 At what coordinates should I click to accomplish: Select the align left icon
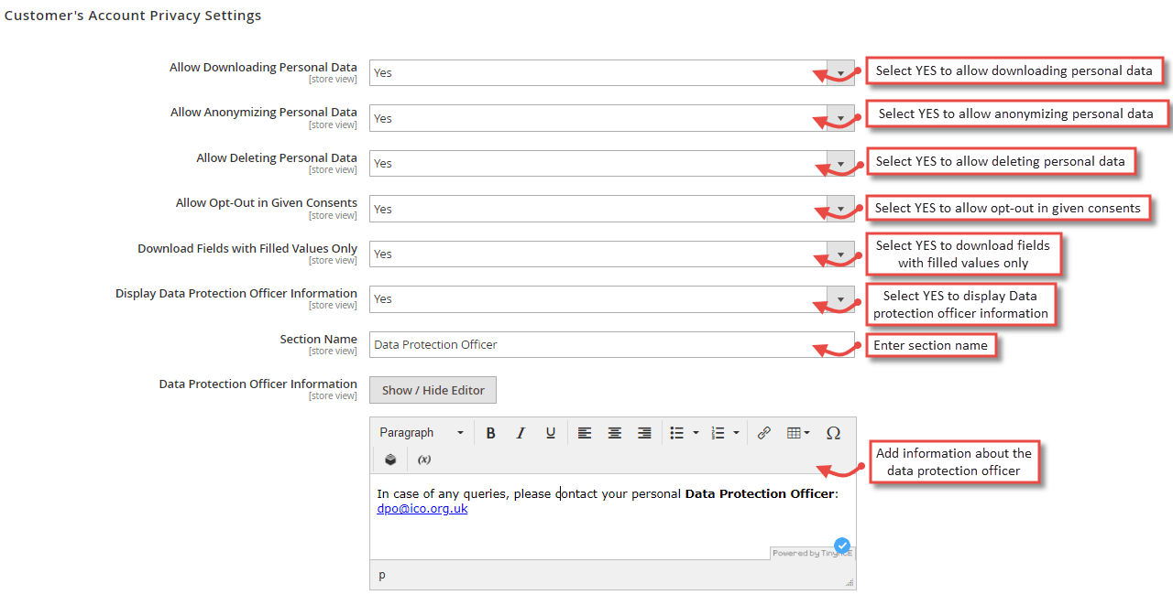click(x=585, y=432)
